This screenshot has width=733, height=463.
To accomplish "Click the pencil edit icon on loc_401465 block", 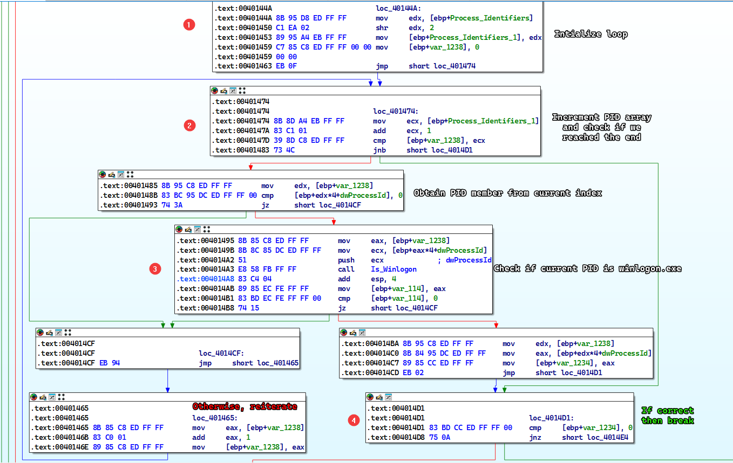I will (x=43, y=397).
